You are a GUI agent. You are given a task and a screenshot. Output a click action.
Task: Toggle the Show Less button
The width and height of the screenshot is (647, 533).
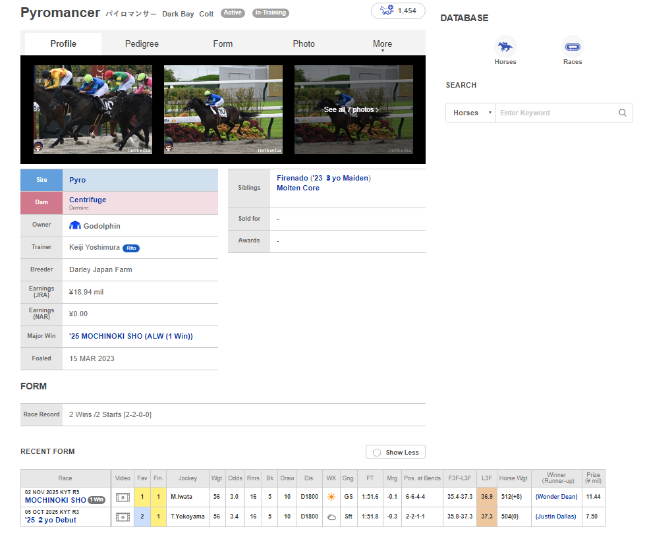395,452
